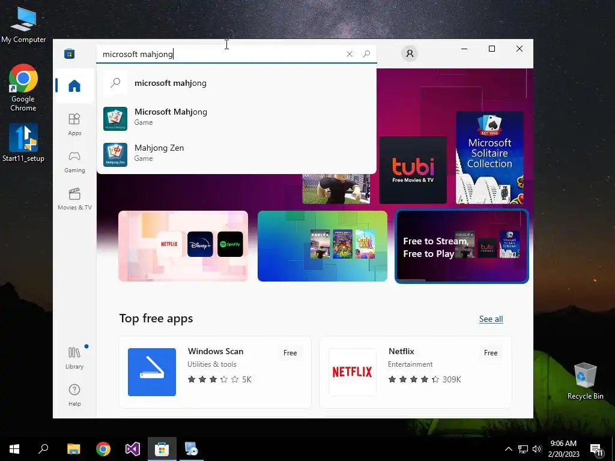Click 'See all' for Top free apps

tap(491, 319)
